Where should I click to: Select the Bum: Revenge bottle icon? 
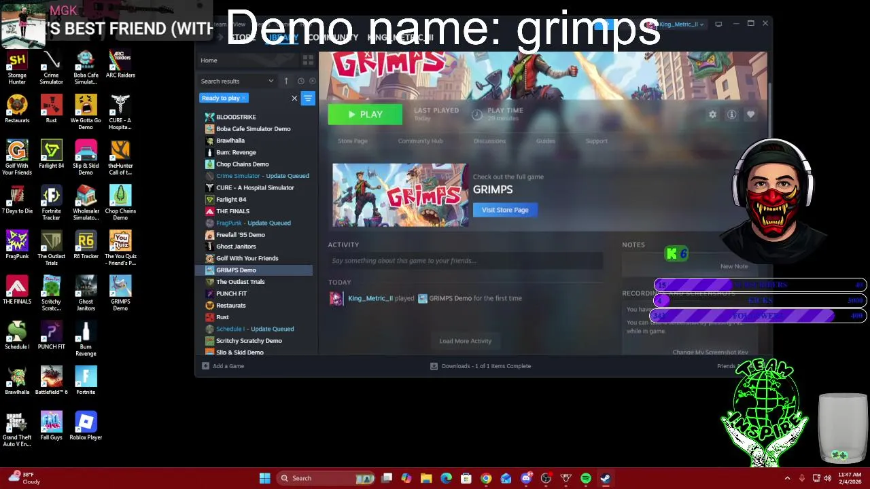[209, 152]
